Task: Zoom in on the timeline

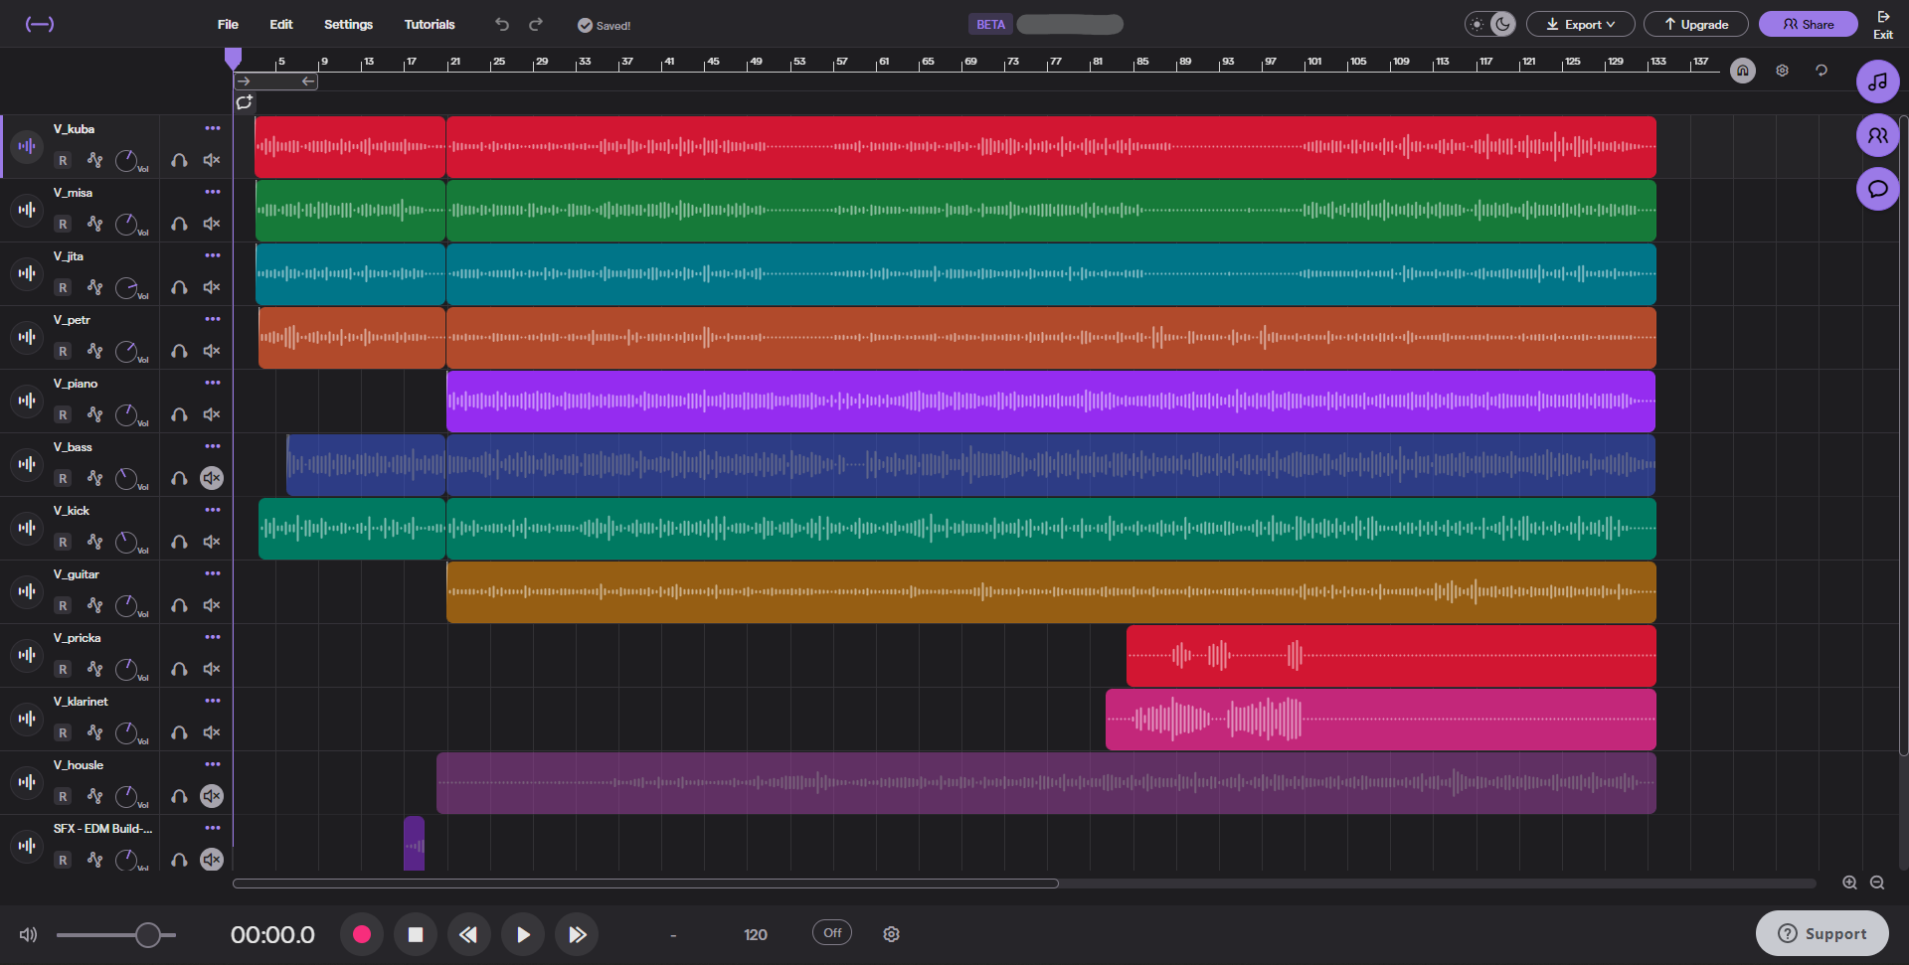Action: (1850, 883)
